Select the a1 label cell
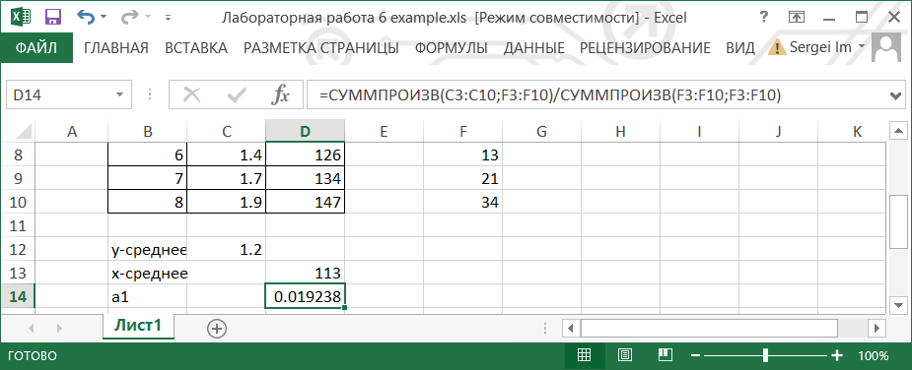Image resolution: width=912 pixels, height=370 pixels. pyautogui.click(x=148, y=296)
